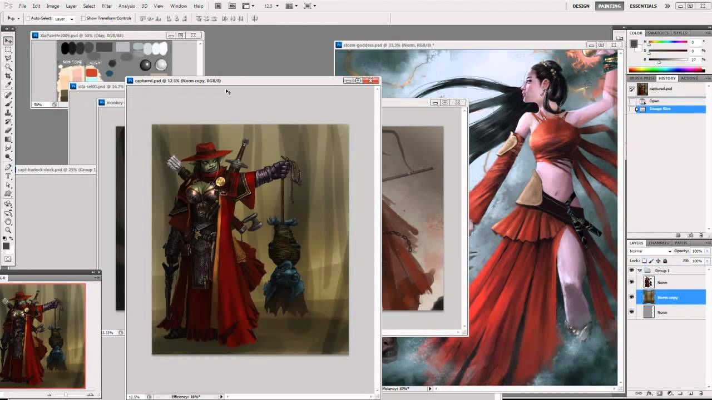Delete layer using Layers panel trash icon
712x400 pixels.
[701, 393]
